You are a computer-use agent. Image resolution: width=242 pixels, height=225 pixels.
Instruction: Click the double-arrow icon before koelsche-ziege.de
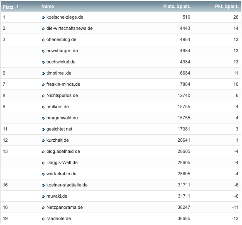coord(43,17)
